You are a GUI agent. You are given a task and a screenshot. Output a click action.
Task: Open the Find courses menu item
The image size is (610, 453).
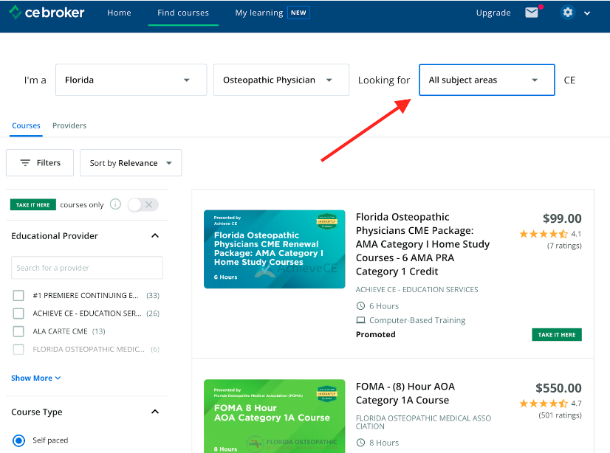click(x=183, y=13)
